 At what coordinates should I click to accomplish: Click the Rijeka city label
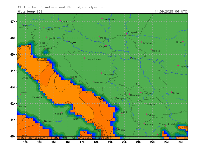(x=50, y=48)
